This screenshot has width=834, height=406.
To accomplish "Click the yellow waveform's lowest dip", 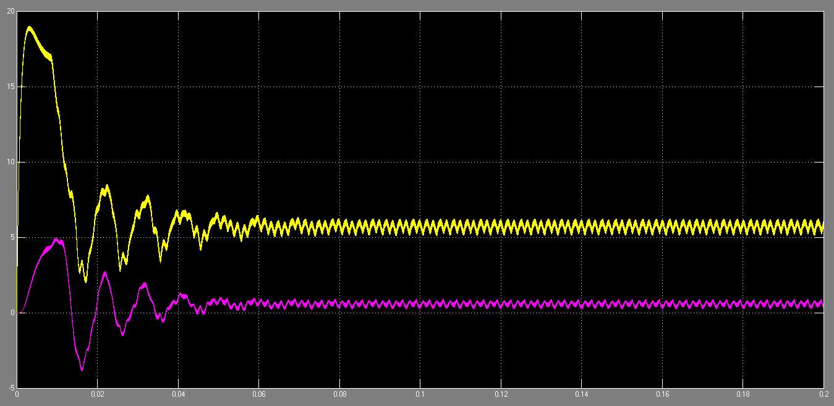I will click(x=85, y=281).
